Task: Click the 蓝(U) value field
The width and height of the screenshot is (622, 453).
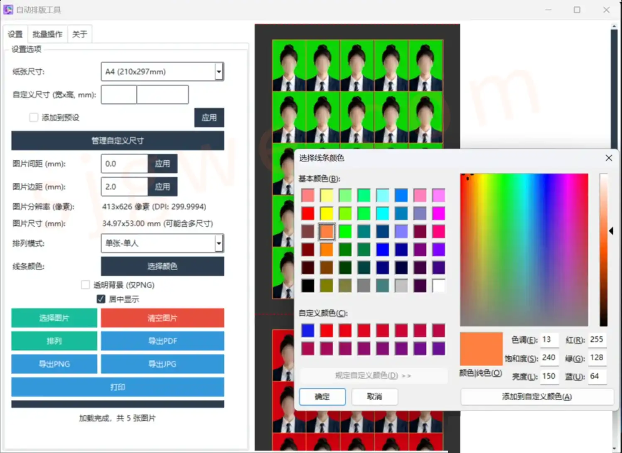Action: click(x=597, y=376)
